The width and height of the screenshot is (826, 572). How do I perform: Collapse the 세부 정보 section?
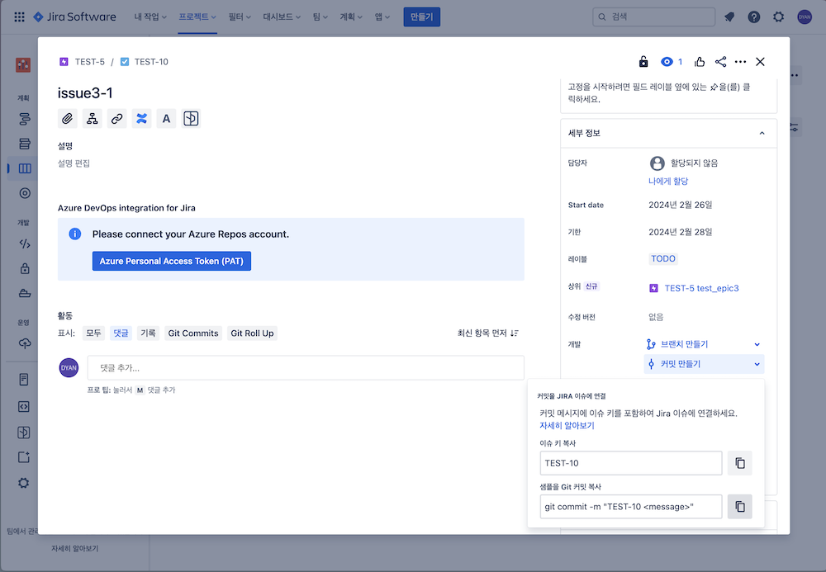(762, 133)
